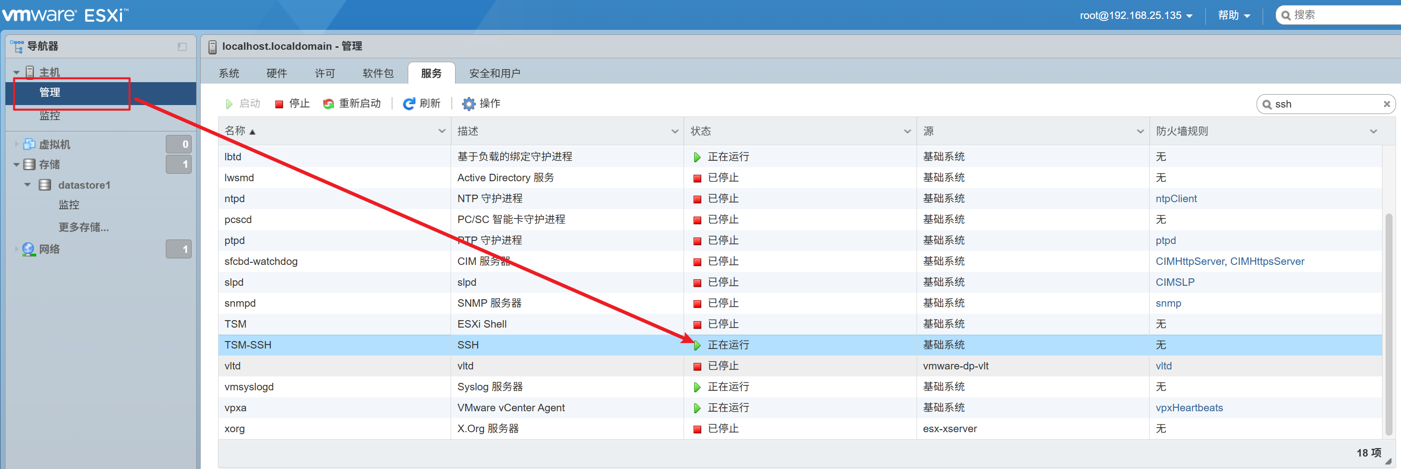Click the actions gear icon
Image resolution: width=1401 pixels, height=469 pixels.
tap(468, 104)
